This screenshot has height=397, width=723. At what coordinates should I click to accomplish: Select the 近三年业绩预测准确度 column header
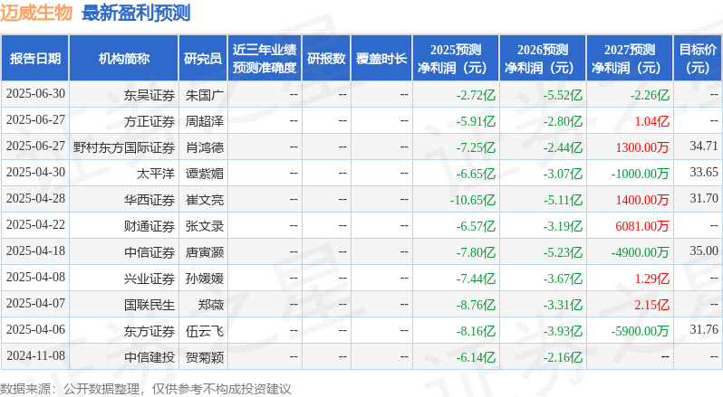[265, 59]
